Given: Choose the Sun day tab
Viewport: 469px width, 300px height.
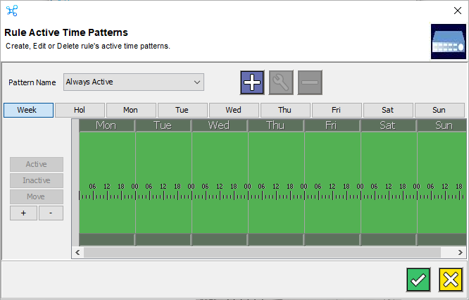Looking at the screenshot, I should tap(439, 110).
